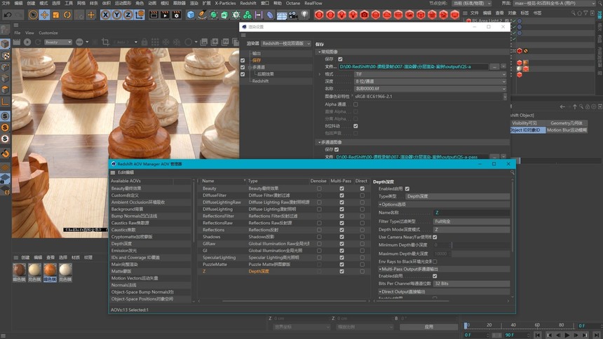Viewport: 603px width, 339px height.
Task: Select Cryptomatte in Available AOVs list
Action: click(x=151, y=237)
